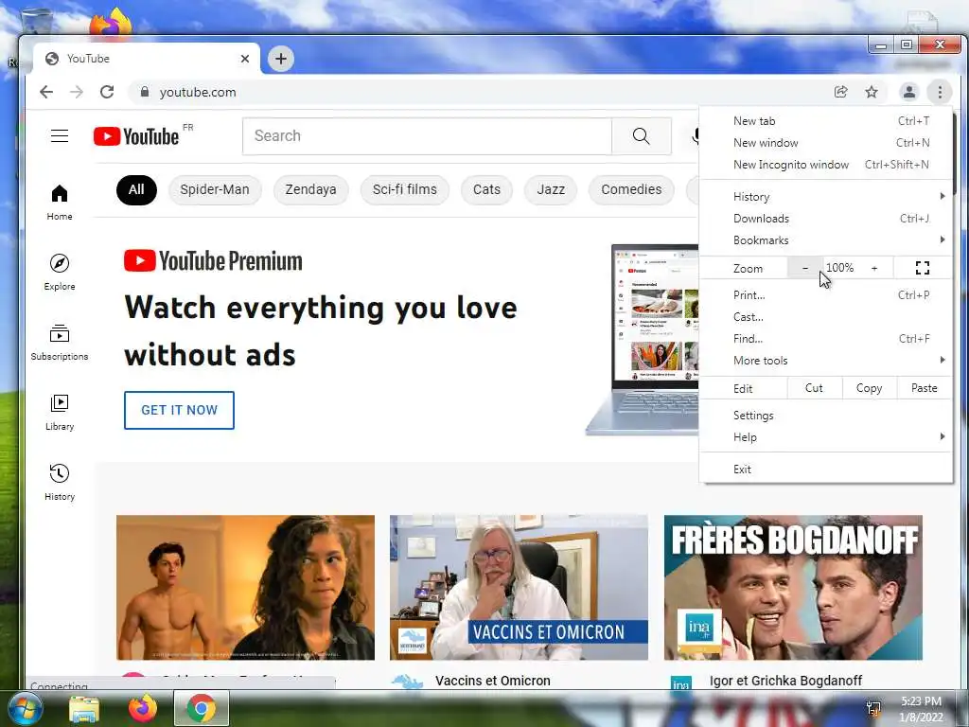This screenshot has height=727, width=969.
Task: Click the Recycle Bin on the desktop
Action: (x=36, y=22)
